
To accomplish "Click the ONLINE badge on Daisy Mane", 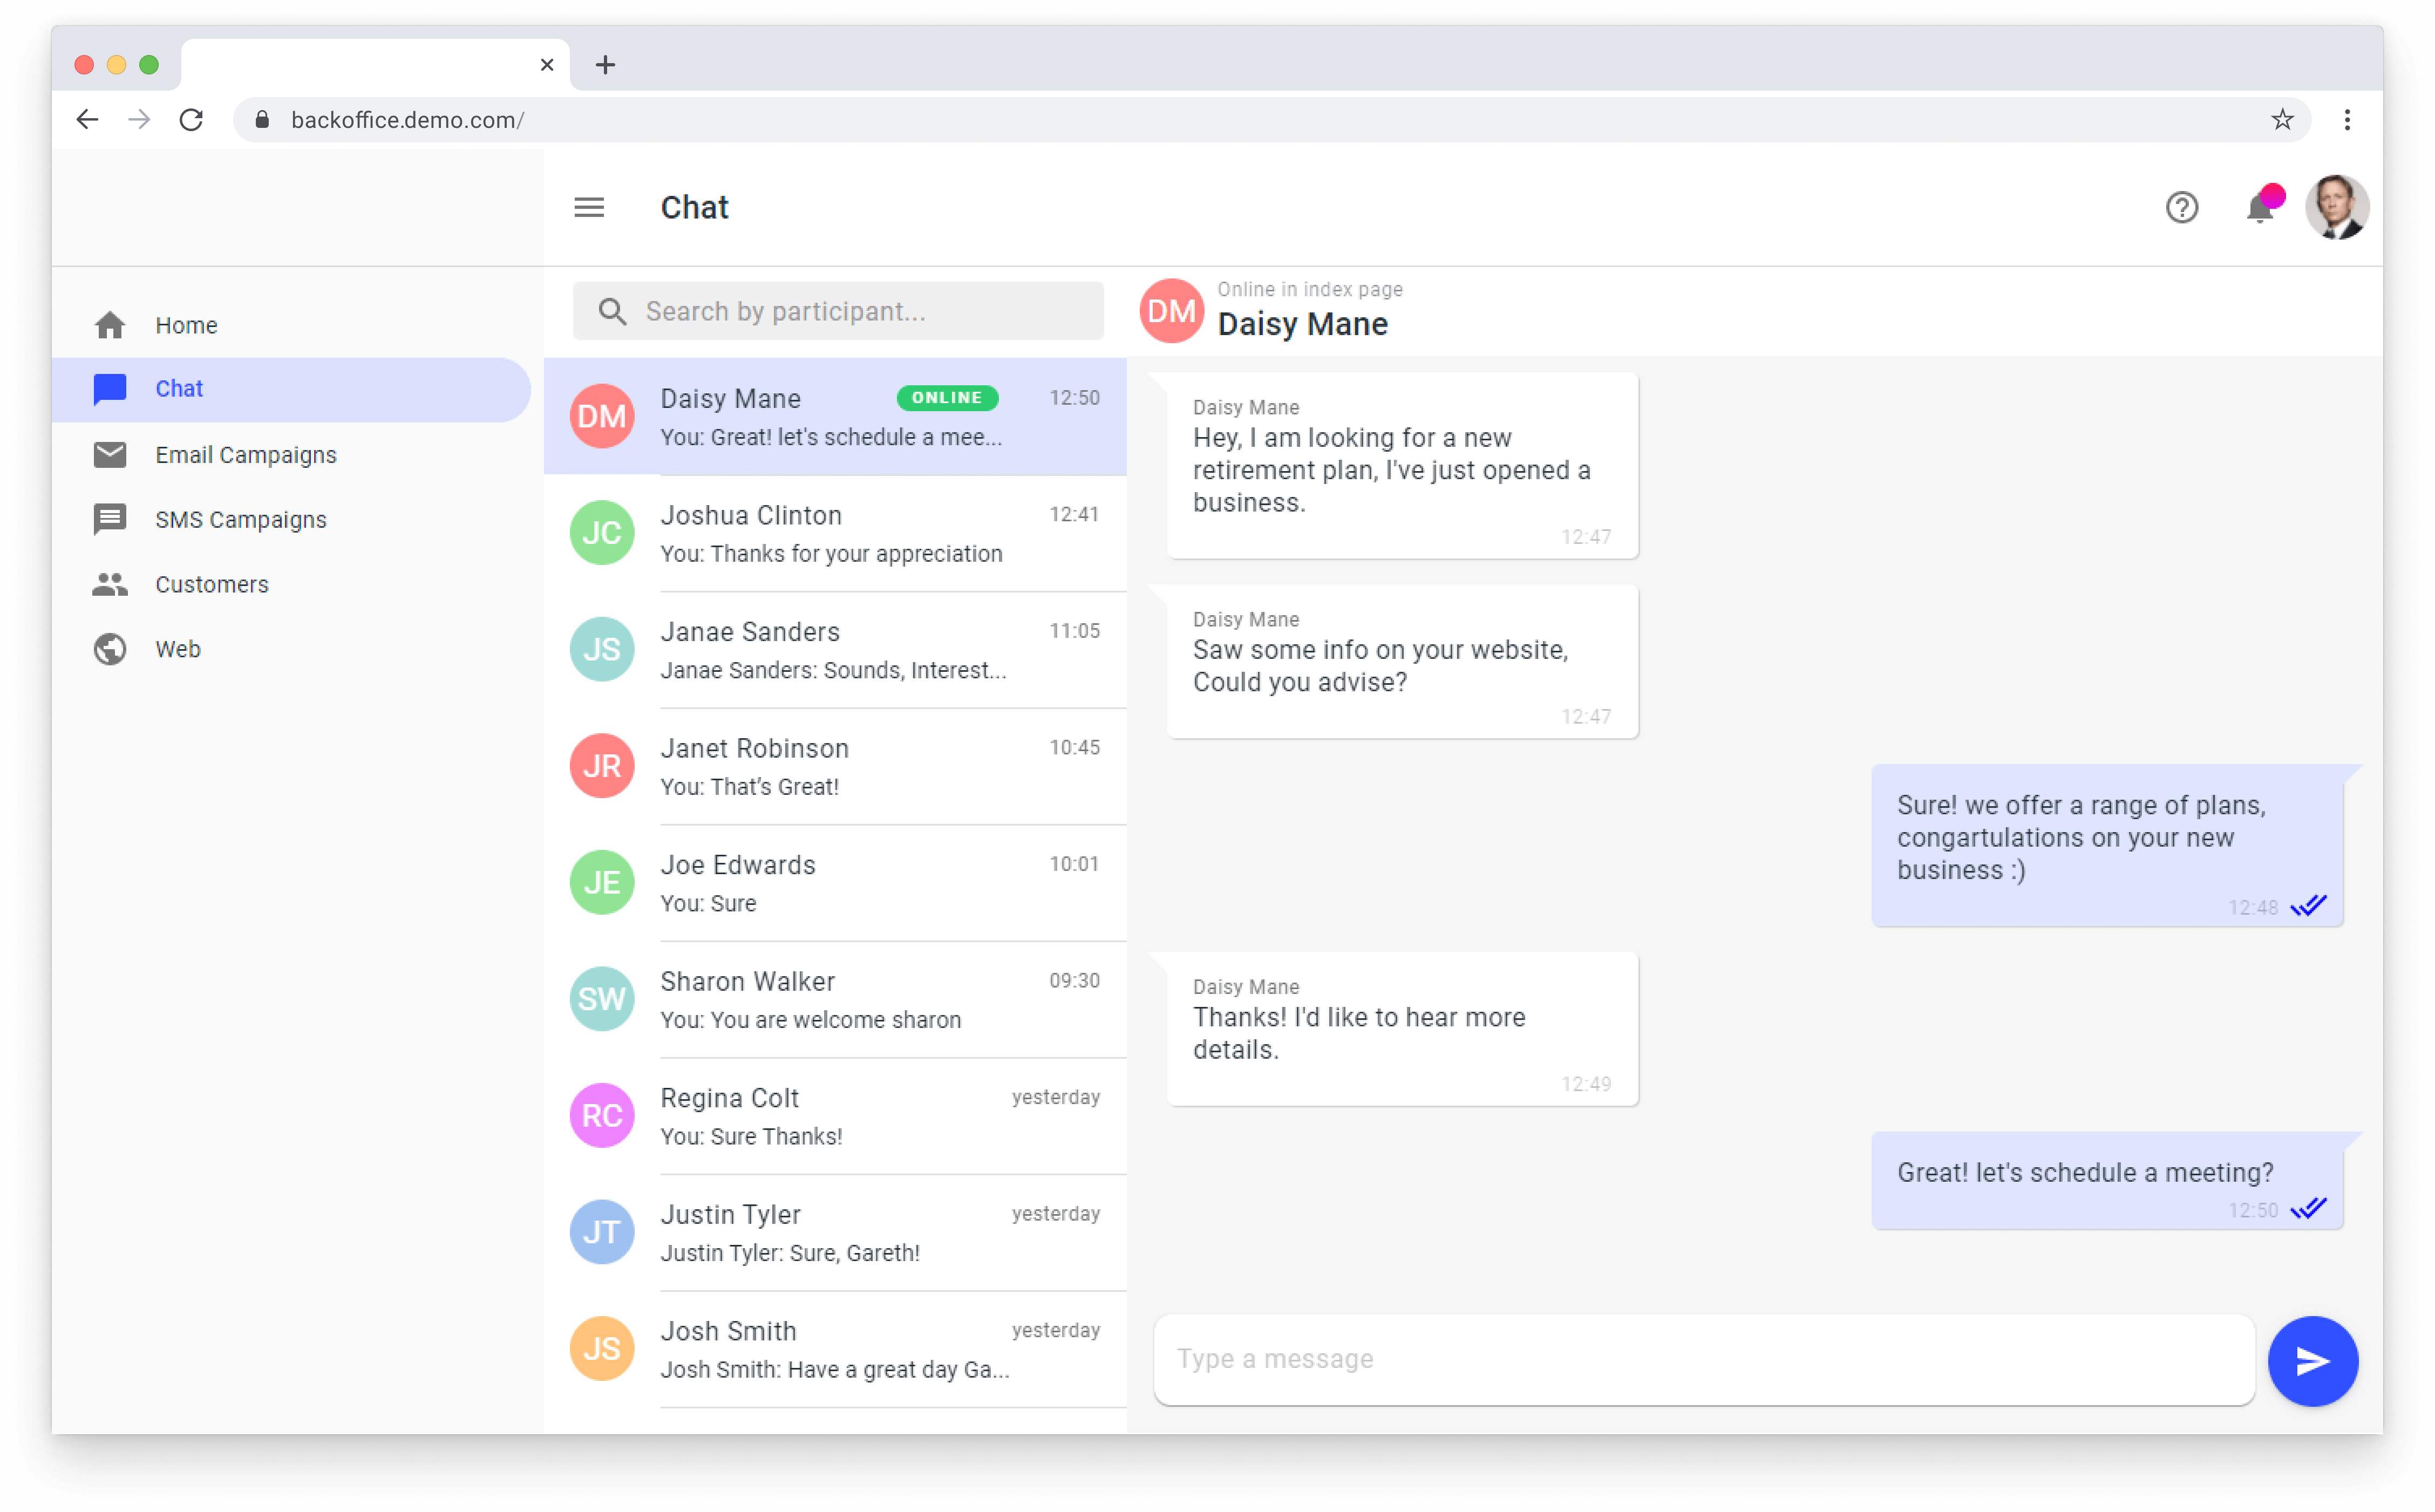I will 947,398.
